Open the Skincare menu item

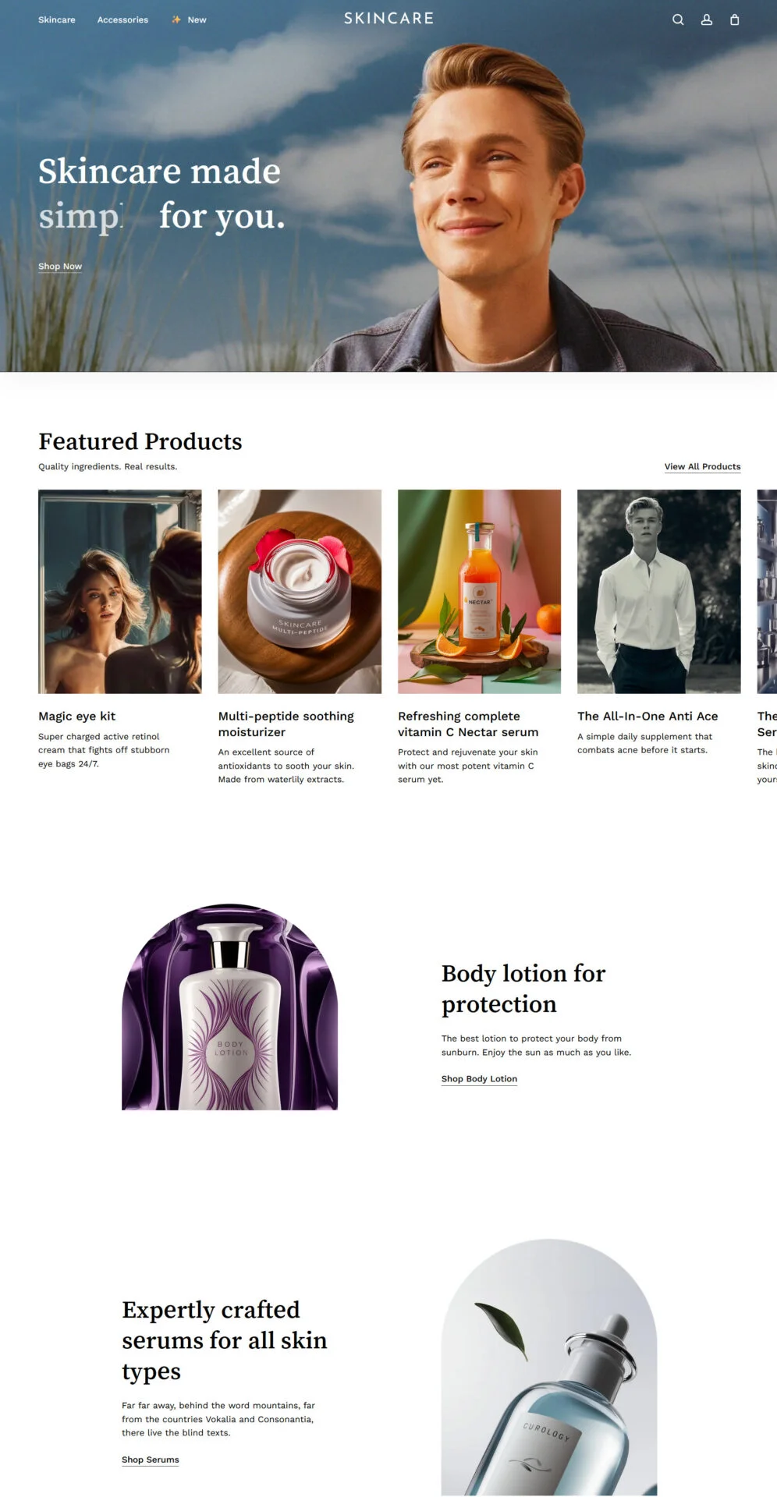tap(57, 19)
